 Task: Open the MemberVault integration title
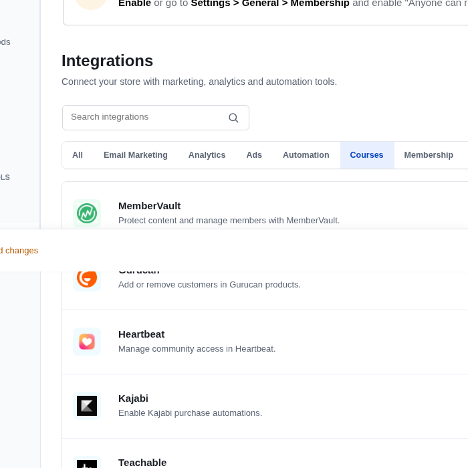(x=150, y=206)
